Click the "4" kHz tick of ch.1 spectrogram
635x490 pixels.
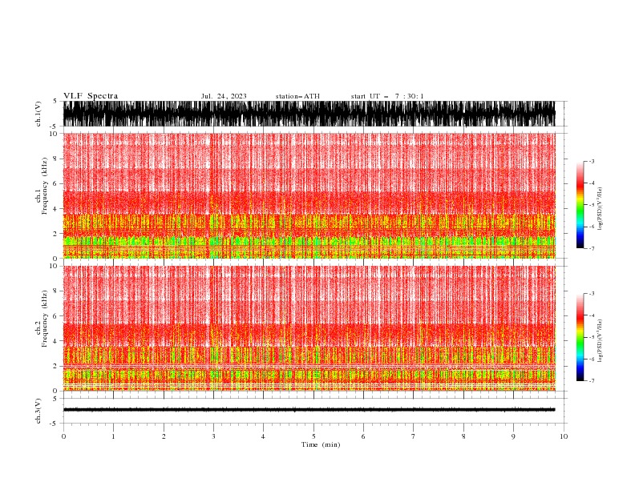[x=56, y=209]
